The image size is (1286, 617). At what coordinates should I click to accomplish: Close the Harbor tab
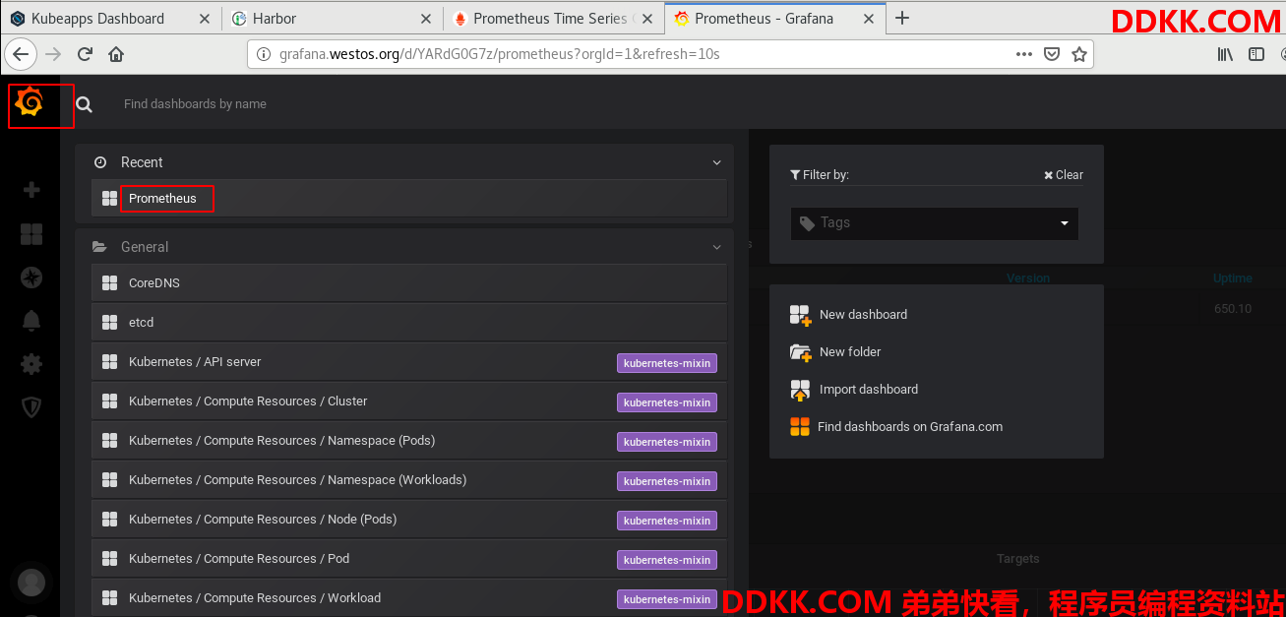point(425,19)
